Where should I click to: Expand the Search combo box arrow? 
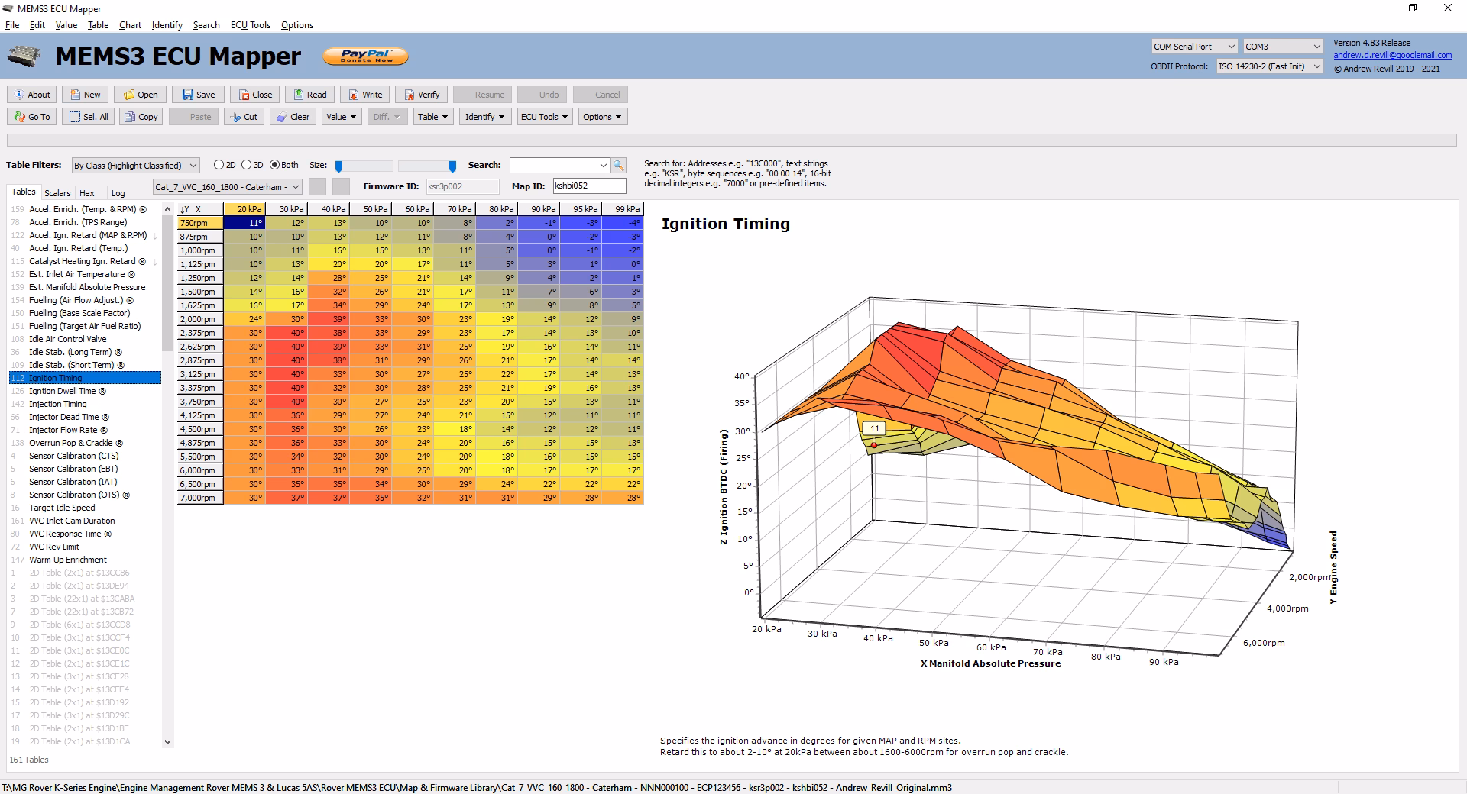604,165
